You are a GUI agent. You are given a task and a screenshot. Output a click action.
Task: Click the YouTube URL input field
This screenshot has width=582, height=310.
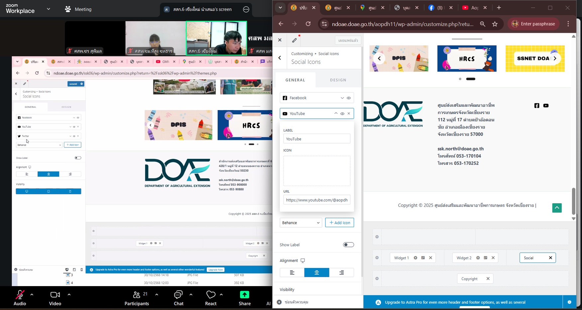(x=316, y=200)
